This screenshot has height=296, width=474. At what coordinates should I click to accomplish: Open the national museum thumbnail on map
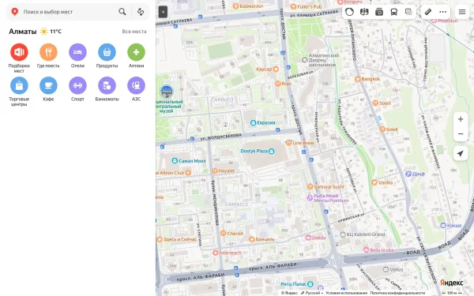(x=167, y=92)
